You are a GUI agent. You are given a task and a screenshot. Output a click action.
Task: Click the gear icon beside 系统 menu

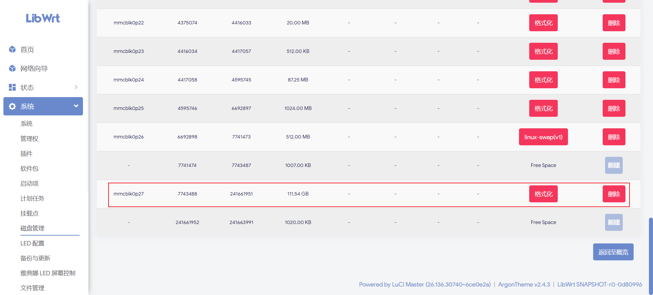pyautogui.click(x=12, y=106)
